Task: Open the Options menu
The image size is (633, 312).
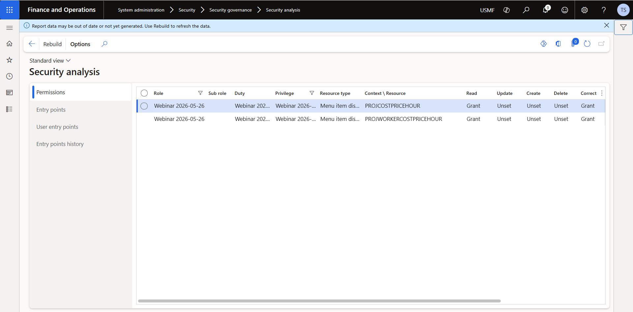Action: pyautogui.click(x=80, y=44)
